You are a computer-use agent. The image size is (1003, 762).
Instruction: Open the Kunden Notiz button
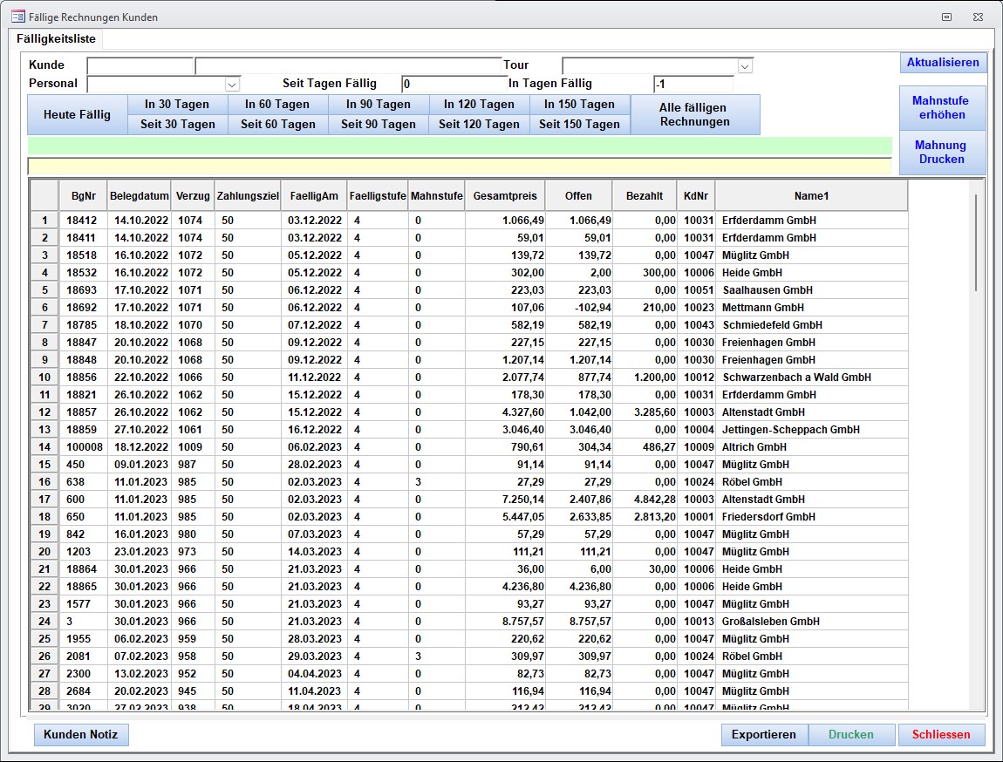pyautogui.click(x=81, y=735)
